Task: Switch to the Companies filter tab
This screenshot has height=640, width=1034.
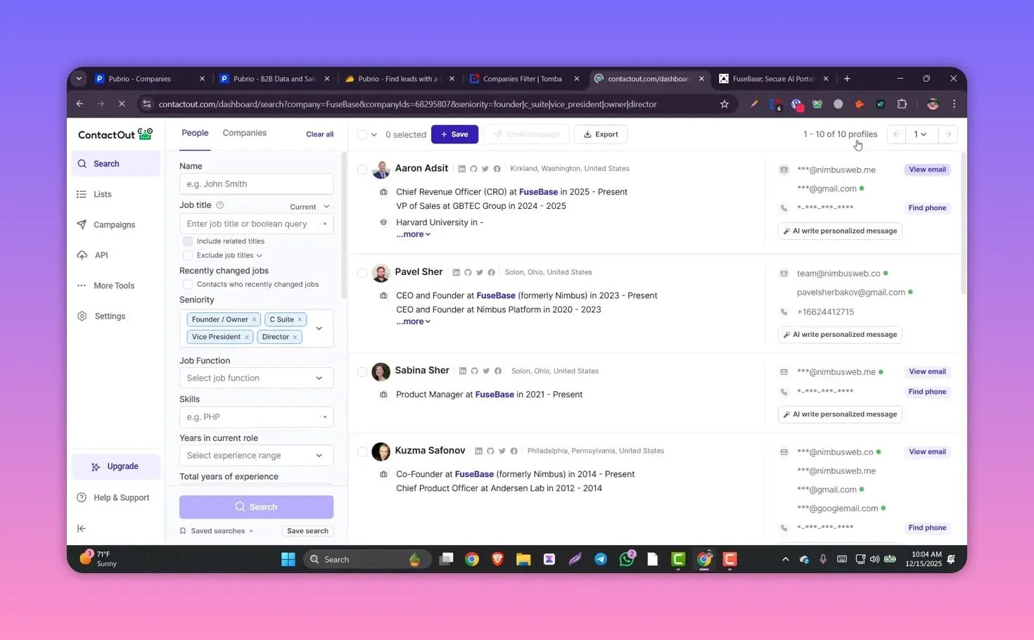Action: pyautogui.click(x=244, y=132)
